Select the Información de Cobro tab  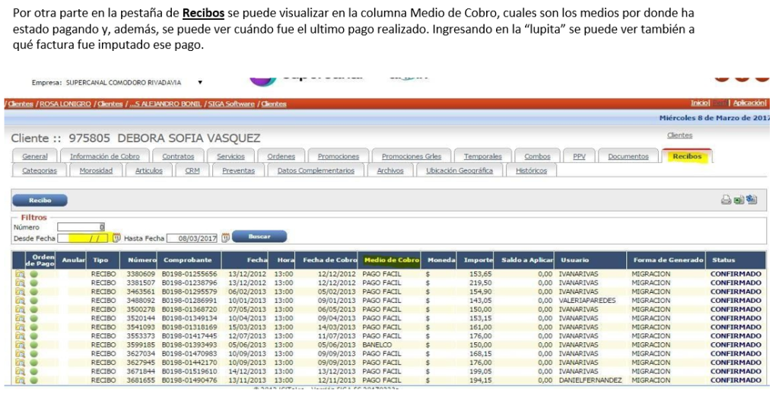coord(104,157)
